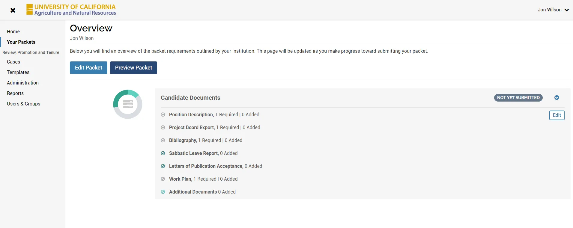
Task: Click the Preview Packet button
Action: click(133, 68)
